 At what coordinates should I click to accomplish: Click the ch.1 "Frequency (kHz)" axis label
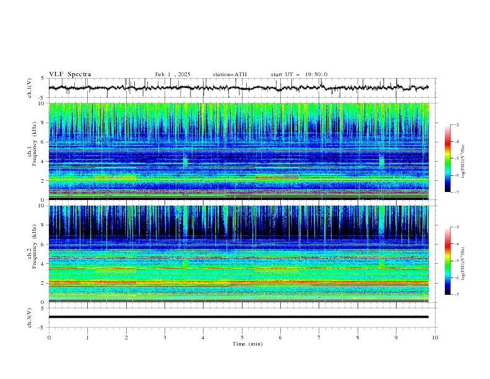point(35,144)
